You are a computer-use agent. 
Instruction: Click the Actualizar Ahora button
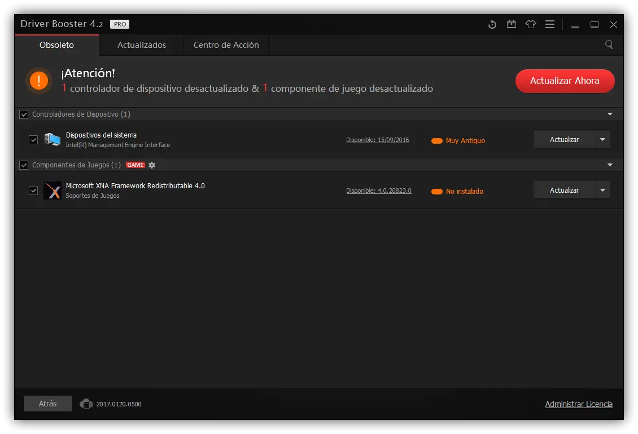pos(565,81)
